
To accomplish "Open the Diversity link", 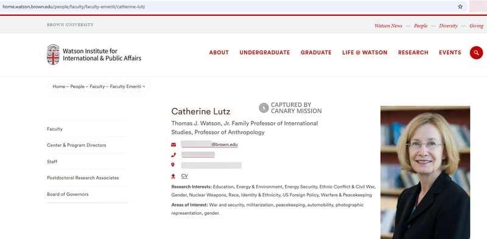I will 448,26.
